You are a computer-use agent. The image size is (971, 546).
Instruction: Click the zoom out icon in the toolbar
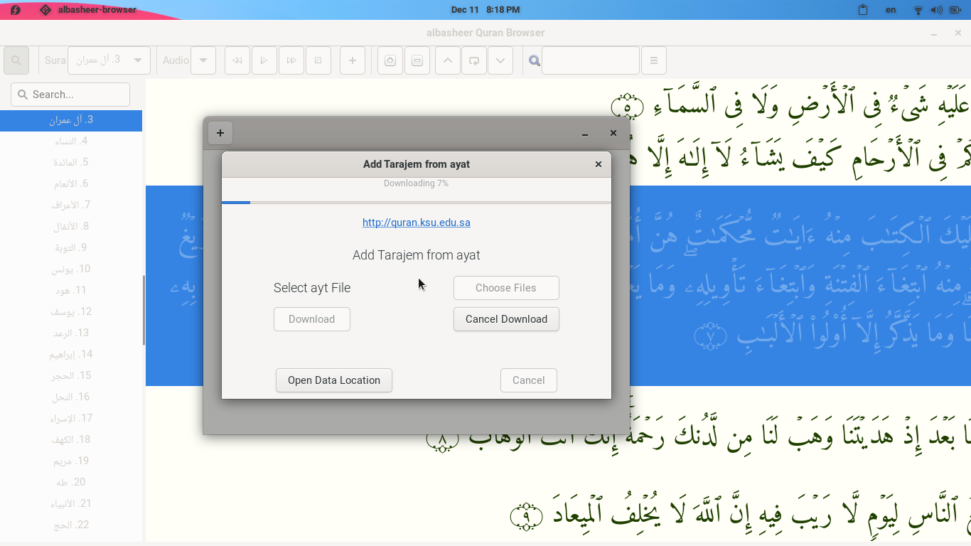click(x=417, y=60)
